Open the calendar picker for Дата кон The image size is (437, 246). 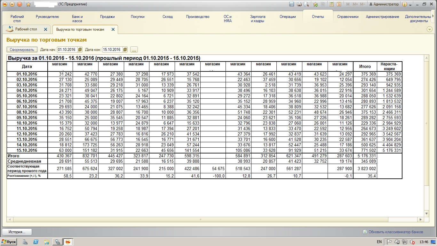coord(125,50)
